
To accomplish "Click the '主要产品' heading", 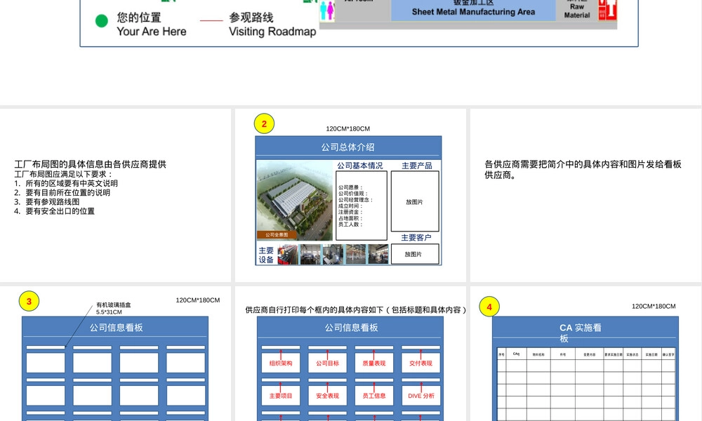I will [416, 166].
